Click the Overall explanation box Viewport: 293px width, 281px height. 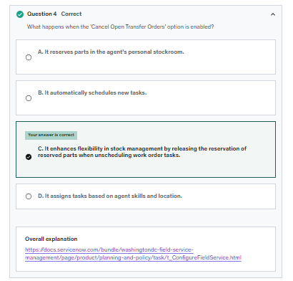point(146,249)
